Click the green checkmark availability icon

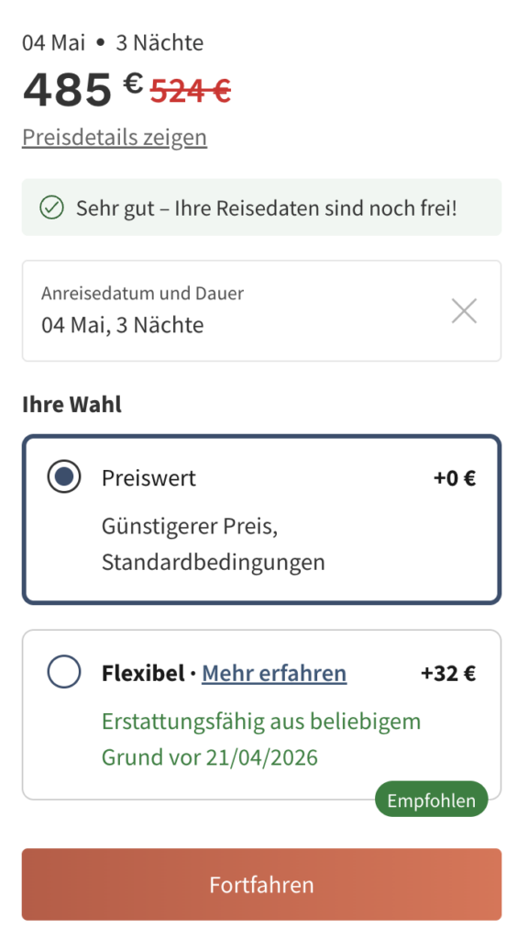[52, 207]
